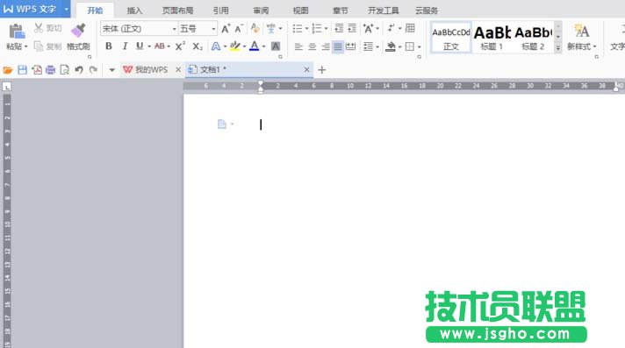The image size is (625, 348).
Task: Switch to the 视图 (View) tab
Action: point(300,11)
